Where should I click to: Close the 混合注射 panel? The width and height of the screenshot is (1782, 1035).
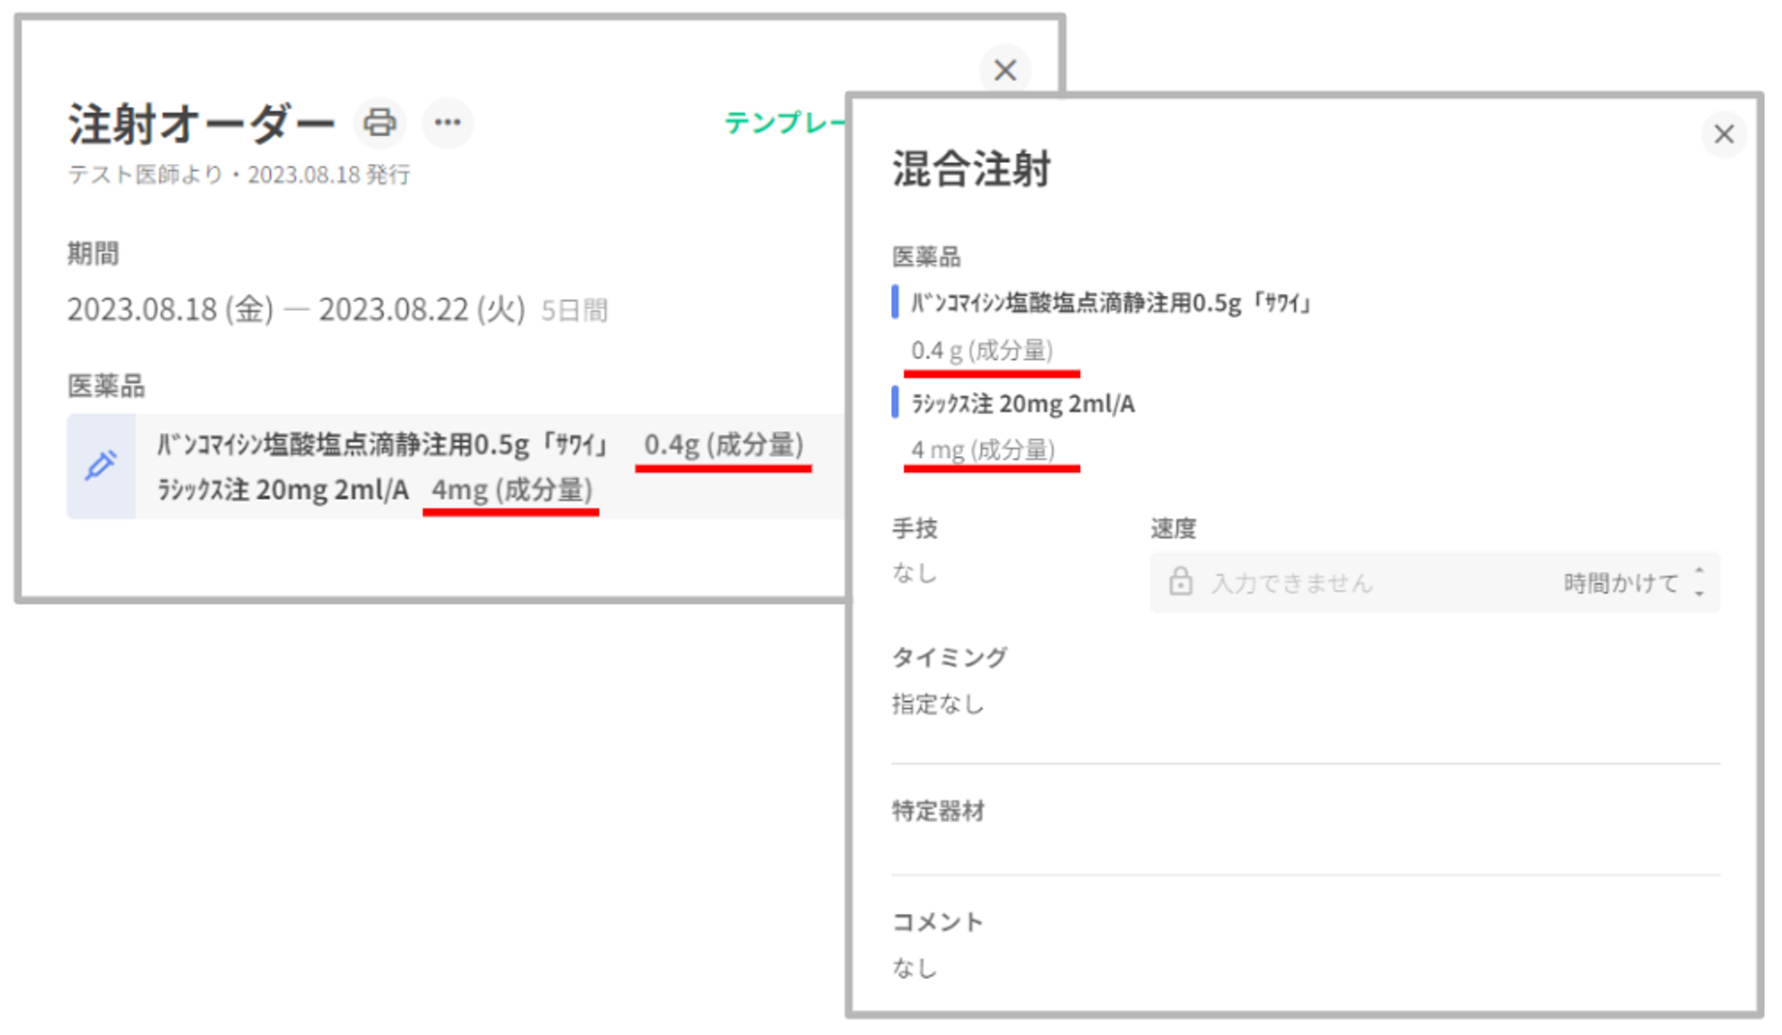tap(1724, 134)
